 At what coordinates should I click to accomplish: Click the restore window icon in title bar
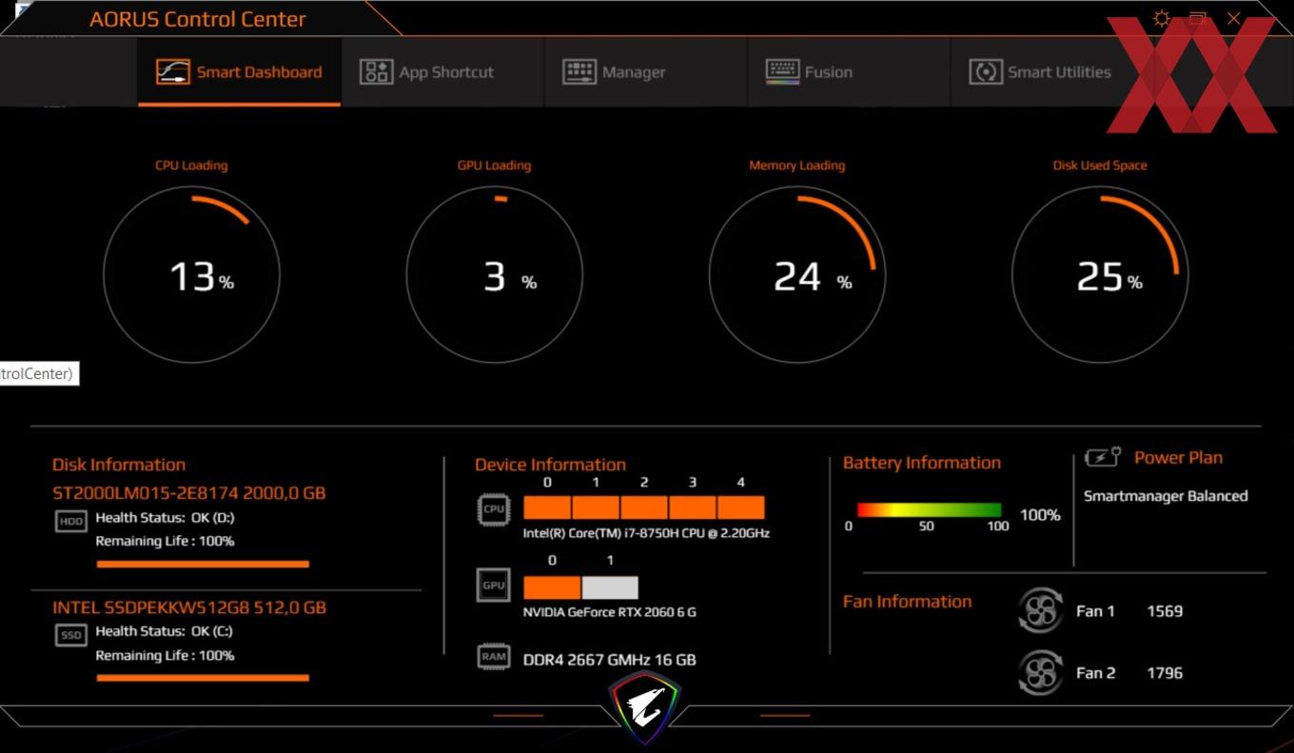click(1198, 19)
